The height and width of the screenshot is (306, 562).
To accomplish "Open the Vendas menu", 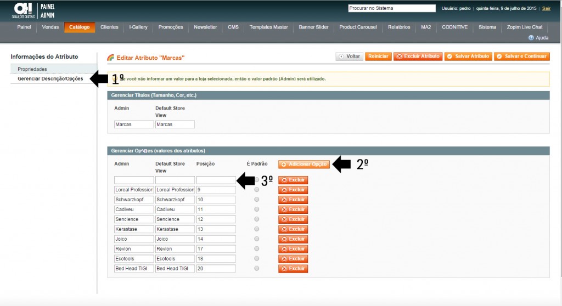I will [x=50, y=27].
